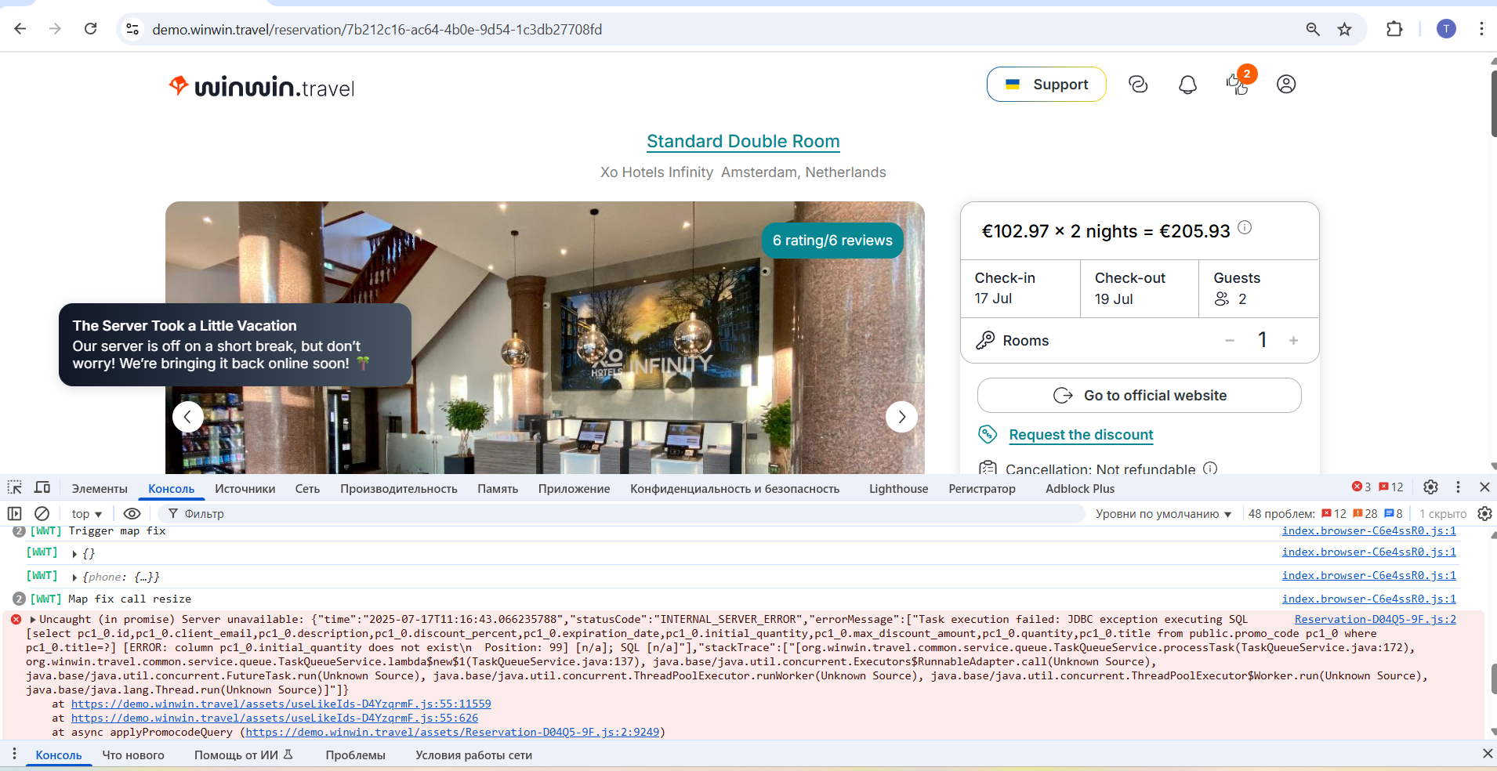
Task: Close the DevTools panel
Action: [x=1484, y=487]
